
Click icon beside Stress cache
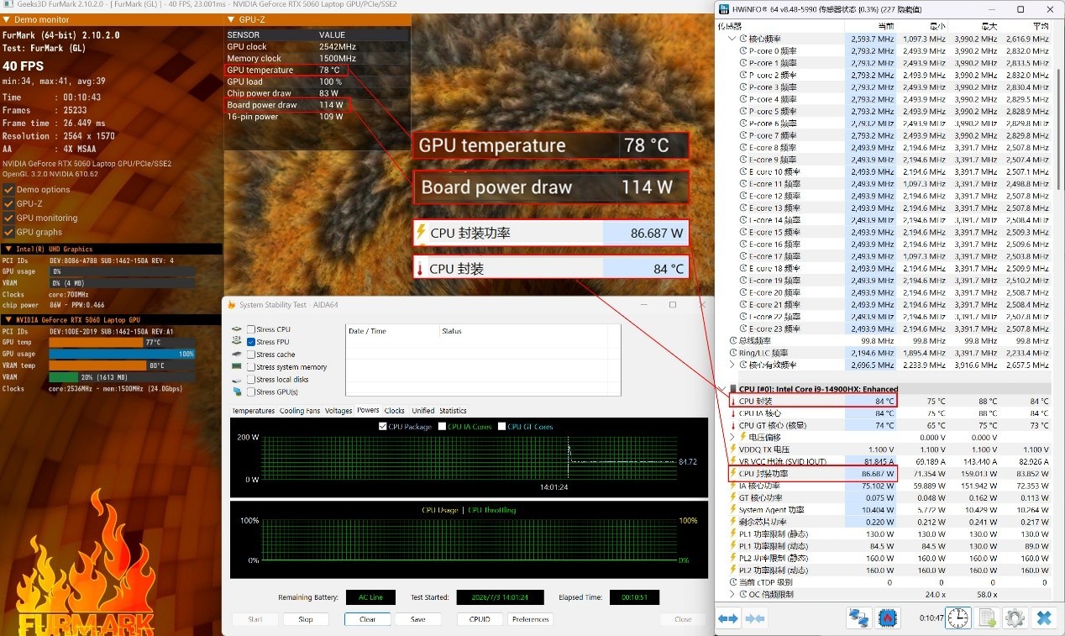click(x=238, y=355)
